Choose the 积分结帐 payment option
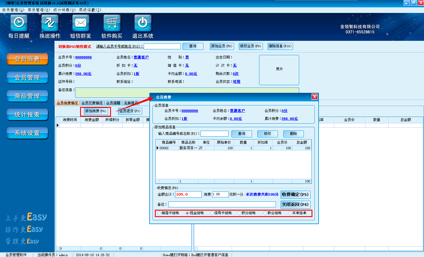Image resolution: width=424 pixels, height=257 pixels. (247, 213)
